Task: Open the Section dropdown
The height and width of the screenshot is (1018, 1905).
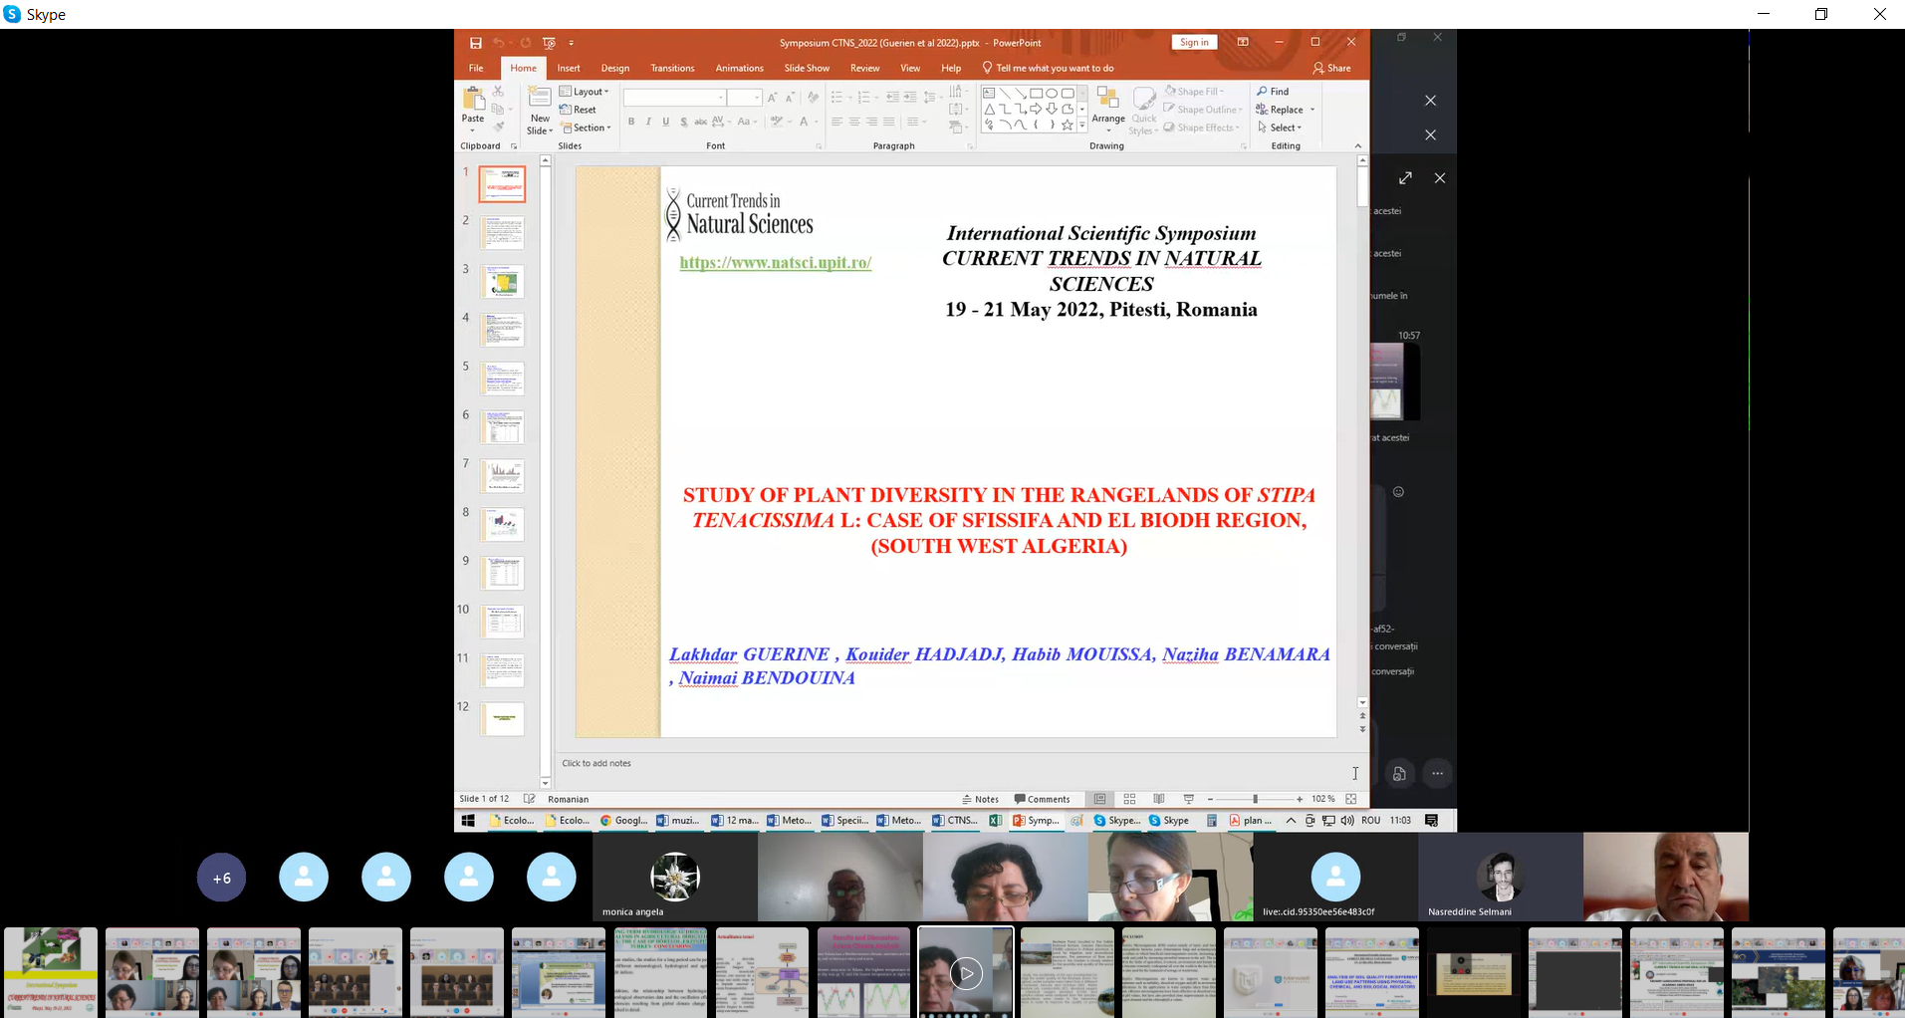Action: point(586,127)
